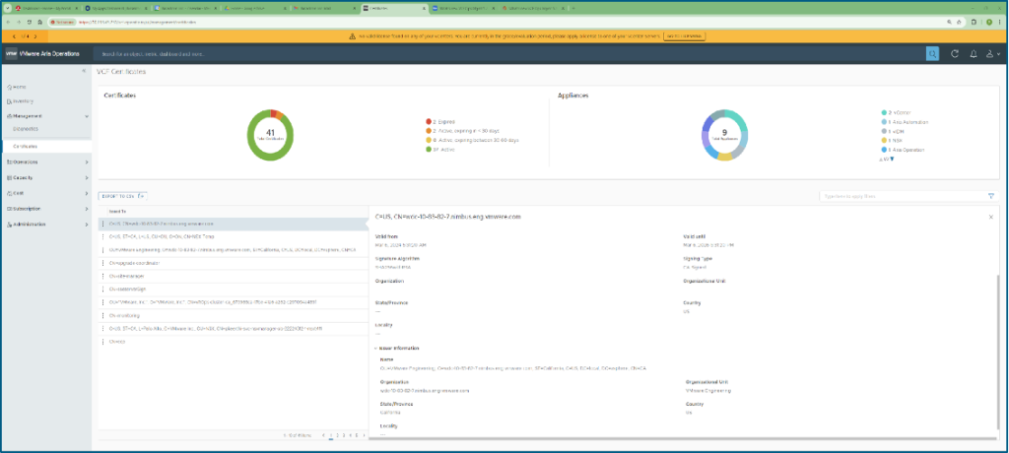The image size is (1009, 453).
Task: Collapse the Management menu section
Action: (x=86, y=115)
